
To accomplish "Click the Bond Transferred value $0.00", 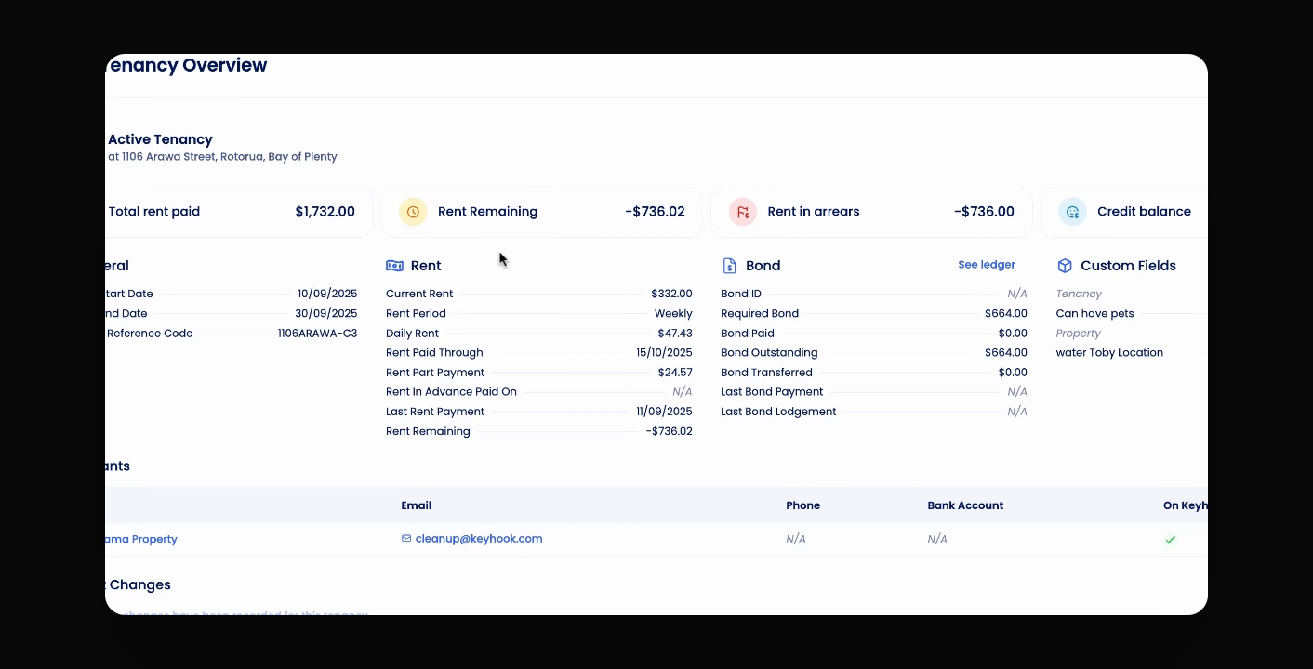I will tap(1013, 372).
